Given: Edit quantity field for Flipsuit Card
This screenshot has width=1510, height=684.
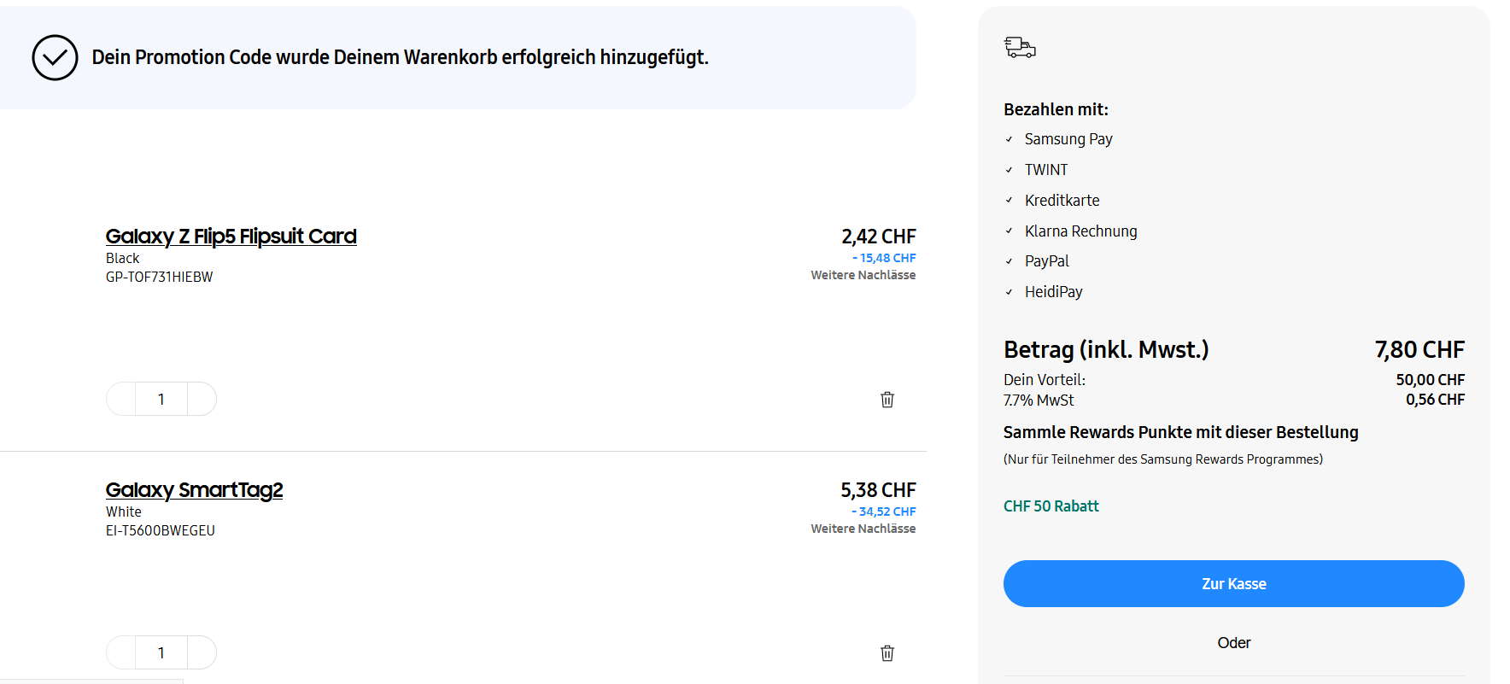Looking at the screenshot, I should [161, 399].
